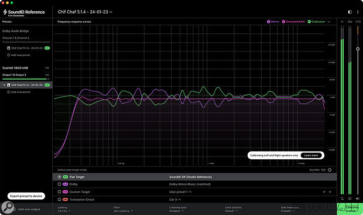Viewport: 363px width, 215px height.
Task: Go to next custom target arrow
Action: [x=330, y=192]
